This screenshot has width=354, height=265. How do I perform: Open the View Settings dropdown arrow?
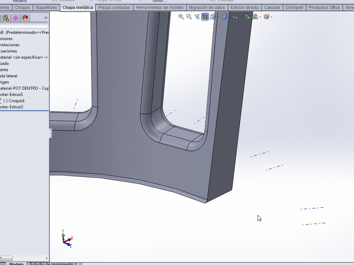pos(271,17)
